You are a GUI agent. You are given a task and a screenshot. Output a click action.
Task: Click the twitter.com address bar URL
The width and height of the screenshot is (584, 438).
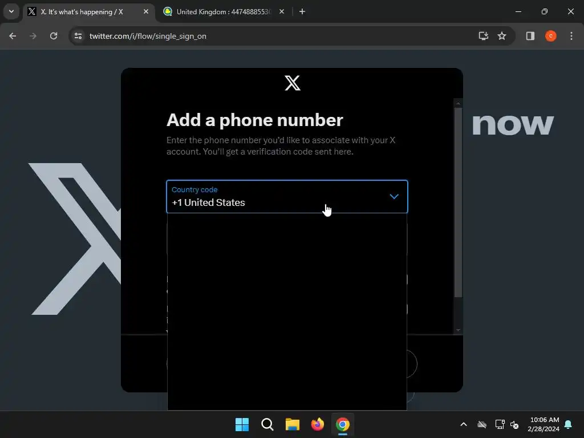point(148,36)
